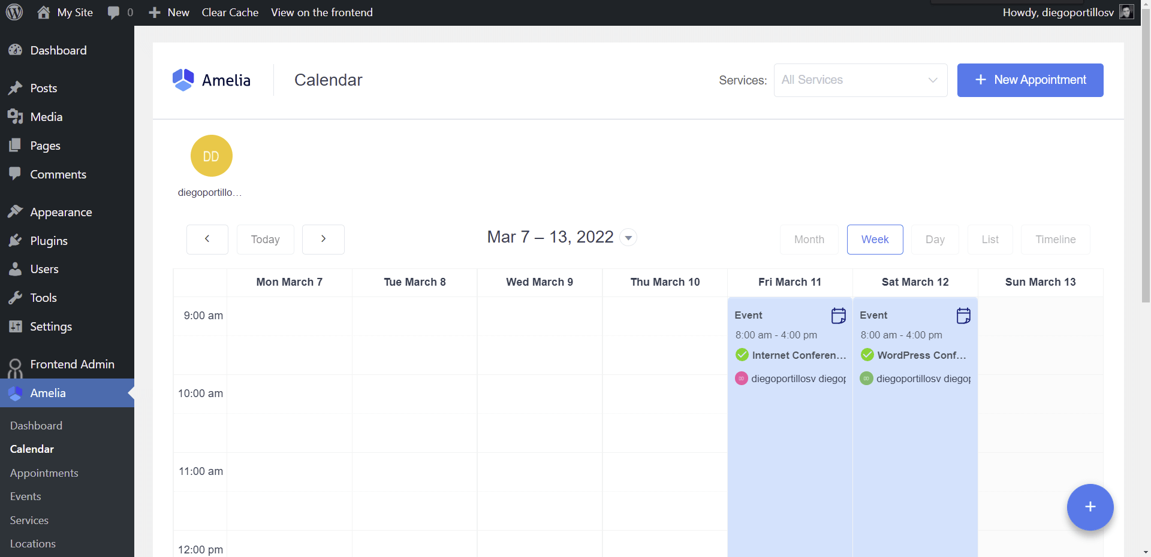Advance to next week arrow
The height and width of the screenshot is (557, 1151).
coord(323,239)
